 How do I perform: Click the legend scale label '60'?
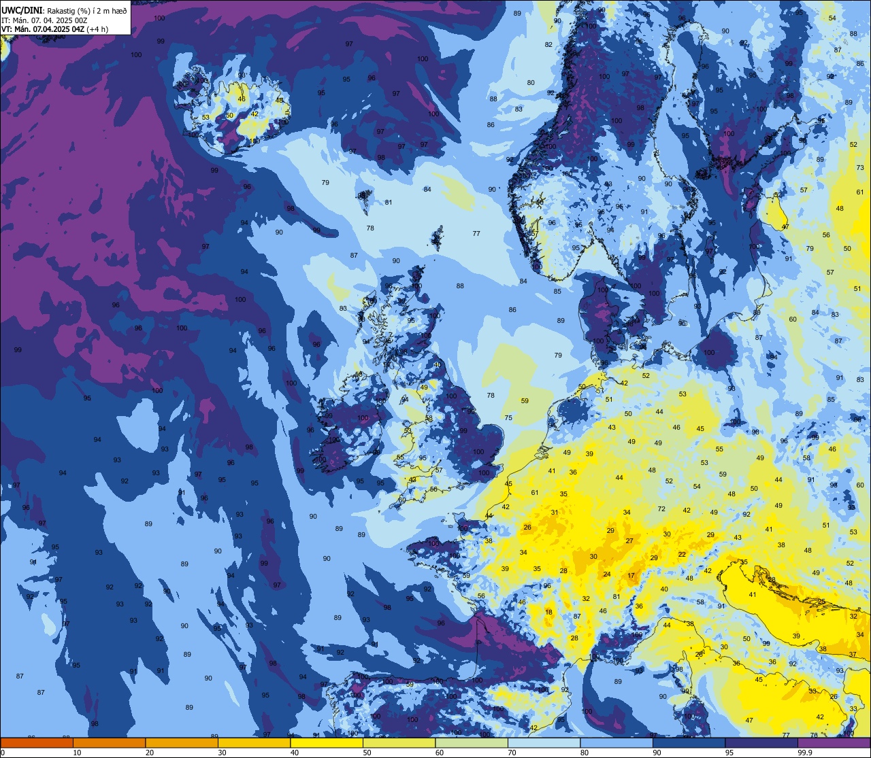click(x=440, y=753)
